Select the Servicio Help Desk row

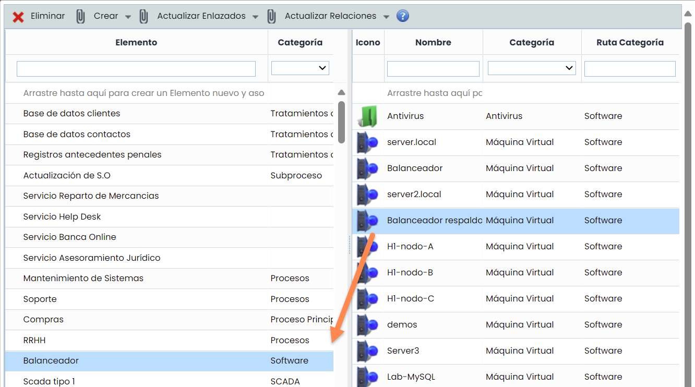62,216
